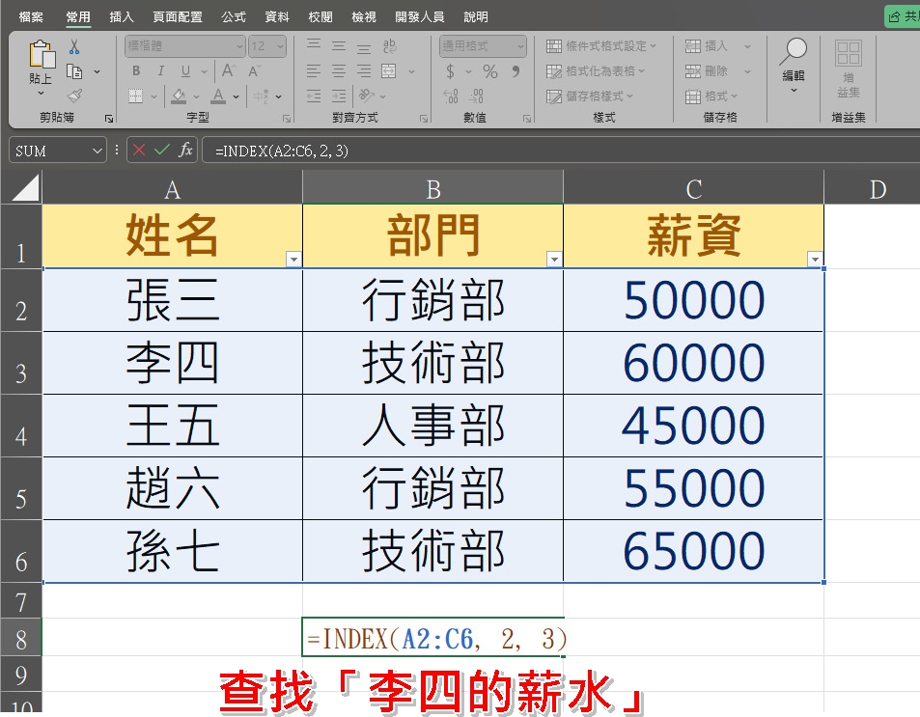Expand the Name Box dropdown showing SUM
Image resolution: width=920 pixels, height=717 pixels.
click(x=98, y=151)
